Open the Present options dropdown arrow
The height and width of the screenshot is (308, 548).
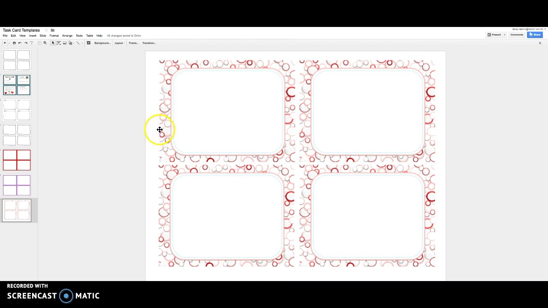(504, 35)
